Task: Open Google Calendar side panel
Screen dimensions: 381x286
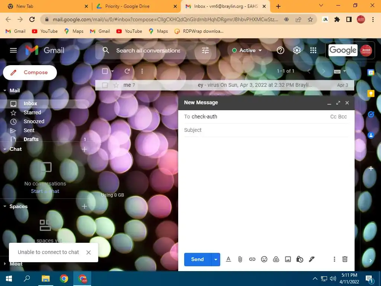Action: click(371, 72)
